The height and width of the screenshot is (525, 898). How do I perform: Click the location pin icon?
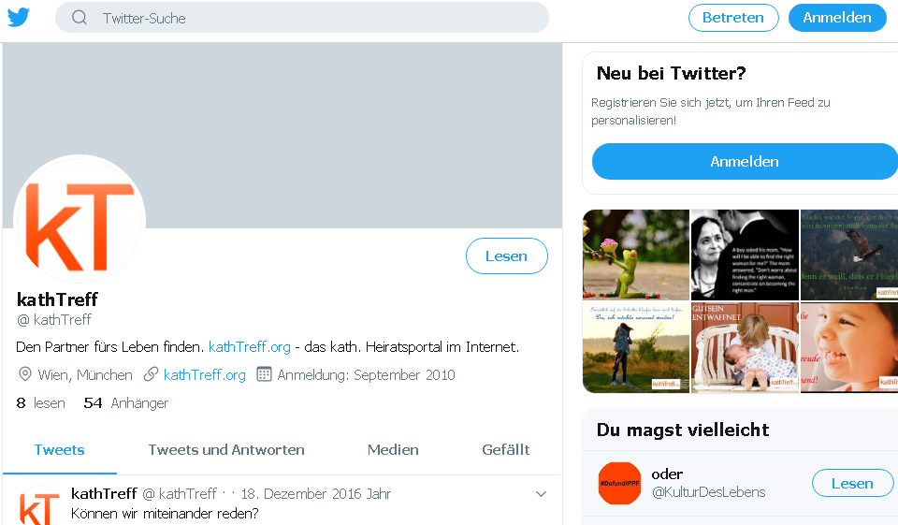[25, 374]
